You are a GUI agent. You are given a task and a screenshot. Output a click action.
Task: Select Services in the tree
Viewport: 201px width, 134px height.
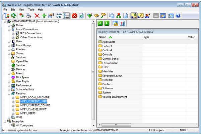pyautogui.click(x=21, y=65)
